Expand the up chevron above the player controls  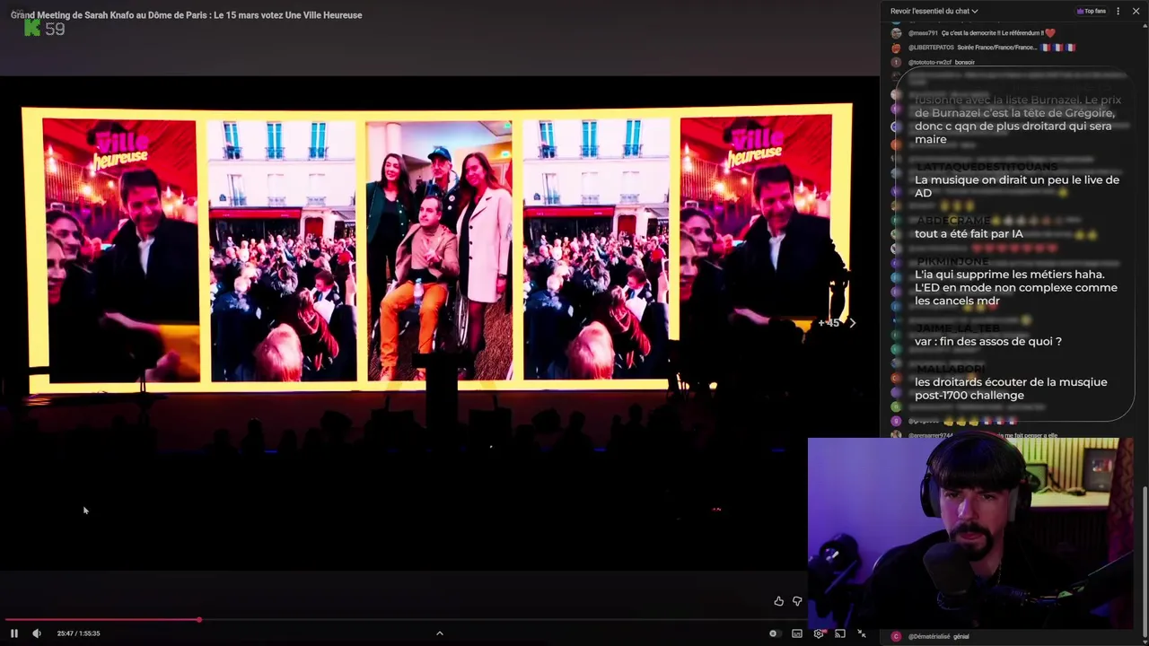[x=440, y=633]
